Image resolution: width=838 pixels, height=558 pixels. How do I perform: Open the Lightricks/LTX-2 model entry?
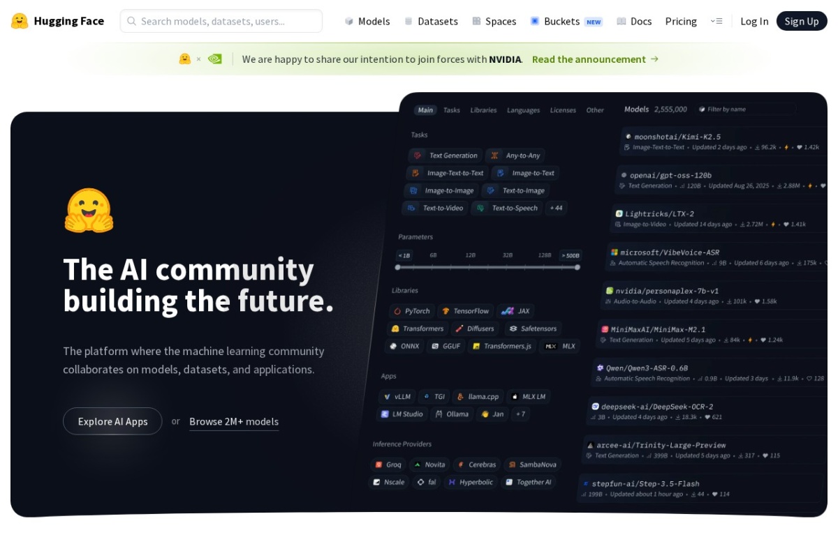pyautogui.click(x=719, y=218)
